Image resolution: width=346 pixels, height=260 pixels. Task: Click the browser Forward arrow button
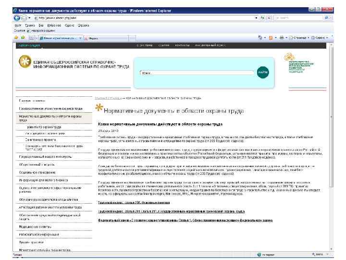[x=24, y=18]
